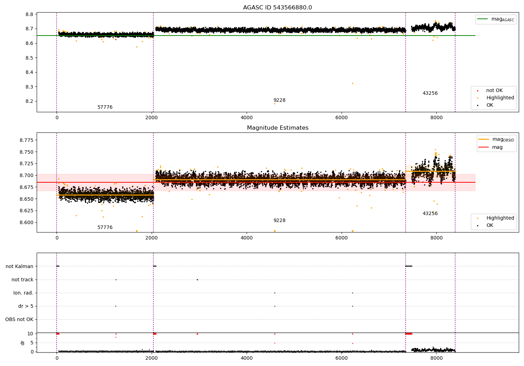Click obsid label 9228 in Magnitude Estimates plot

[x=279, y=221]
